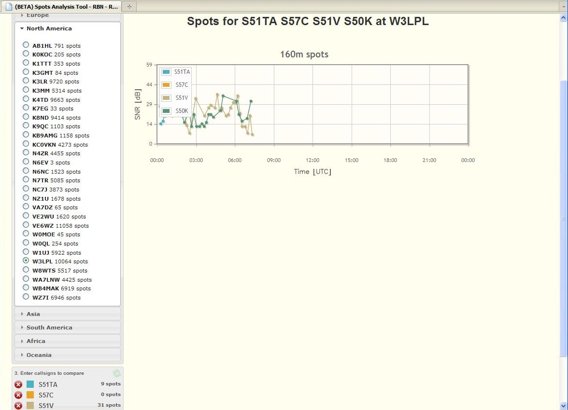Click the blue S51TA color swatch in callsign list
Viewport: 568px width, 410px height.
tap(30, 384)
